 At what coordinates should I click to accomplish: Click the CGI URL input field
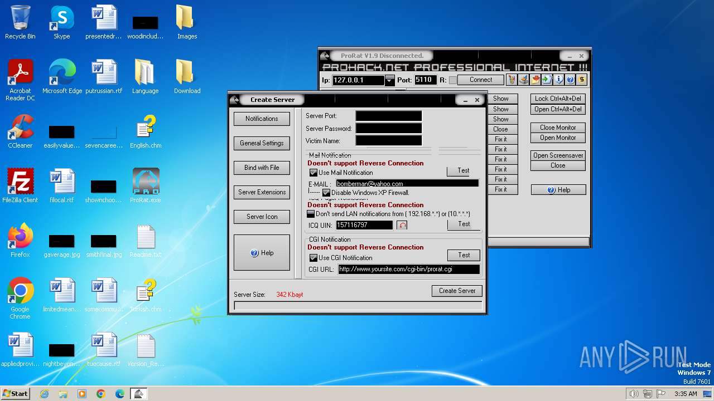409,269
